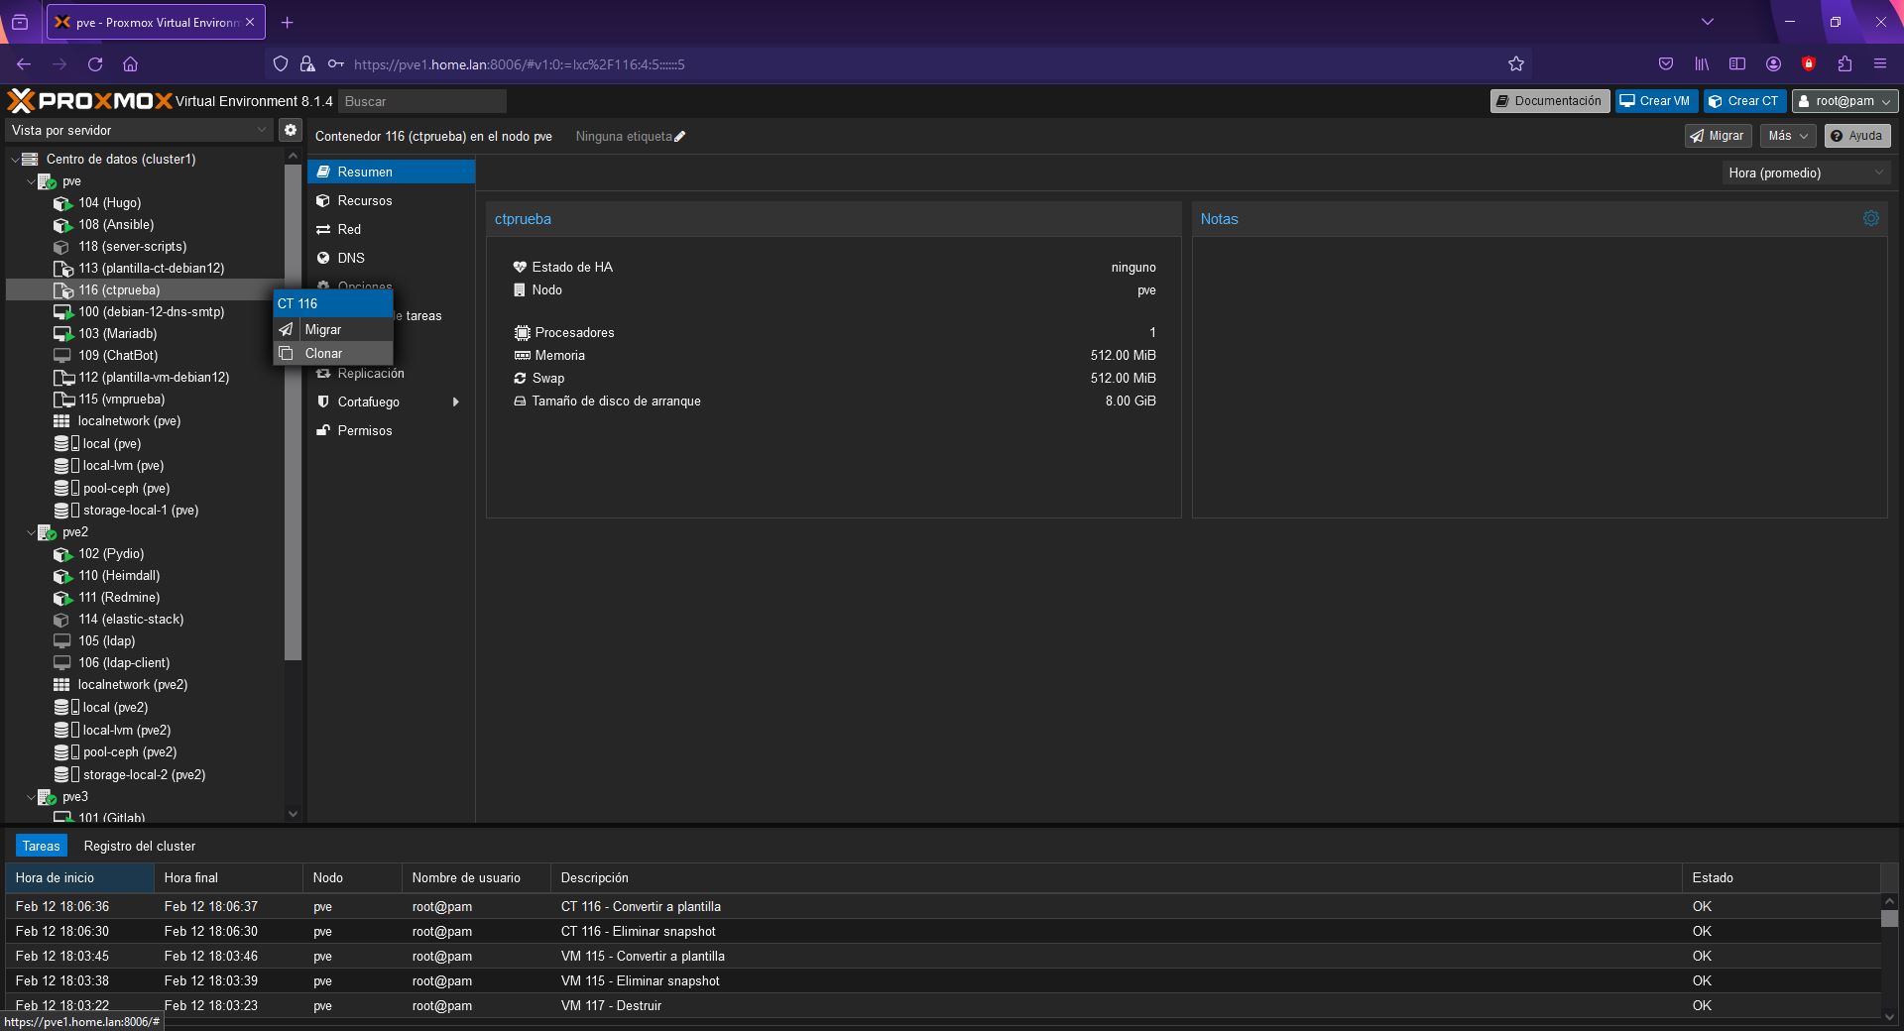
Task: Sort by the Estado column header
Action: click(1780, 877)
